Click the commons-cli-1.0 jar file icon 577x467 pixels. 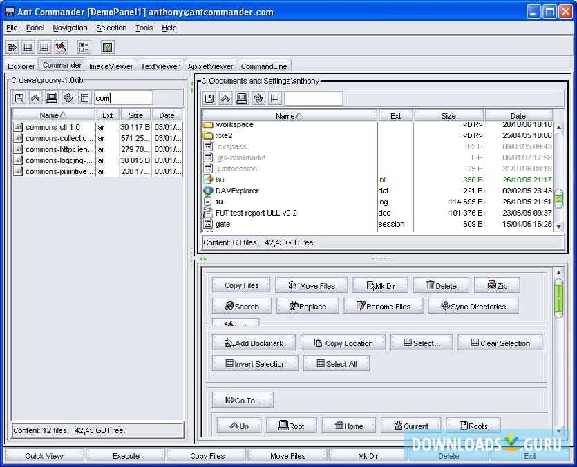click(x=18, y=127)
